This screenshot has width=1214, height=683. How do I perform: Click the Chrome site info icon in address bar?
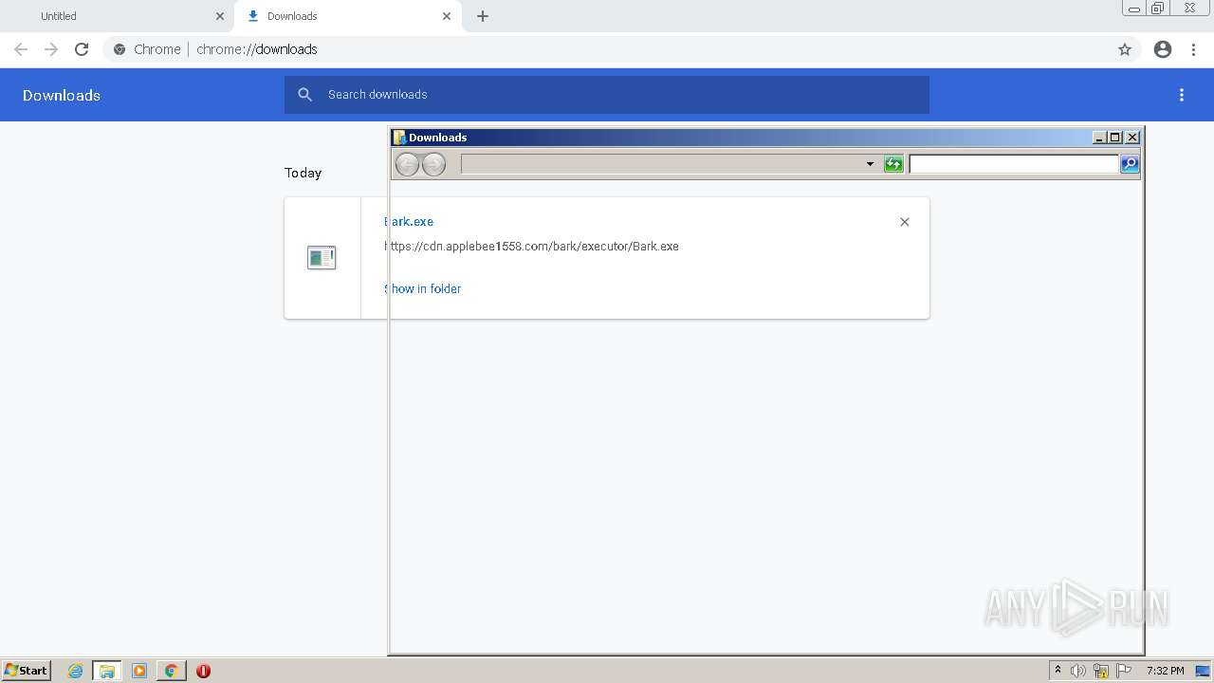point(120,49)
